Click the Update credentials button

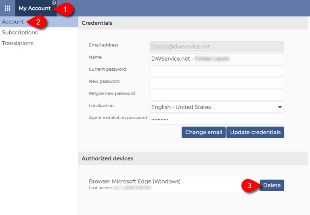[x=255, y=132]
